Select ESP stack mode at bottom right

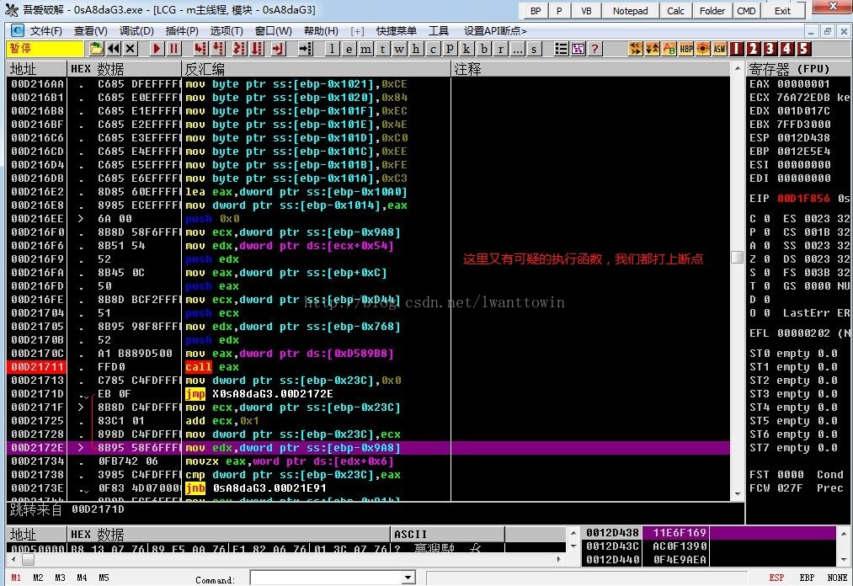pyautogui.click(x=776, y=578)
